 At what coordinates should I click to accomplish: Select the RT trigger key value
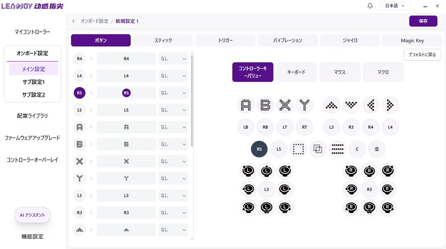(305, 127)
